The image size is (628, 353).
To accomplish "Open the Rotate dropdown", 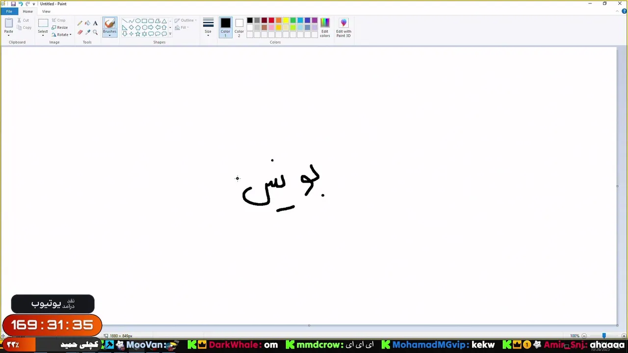I will tap(62, 35).
